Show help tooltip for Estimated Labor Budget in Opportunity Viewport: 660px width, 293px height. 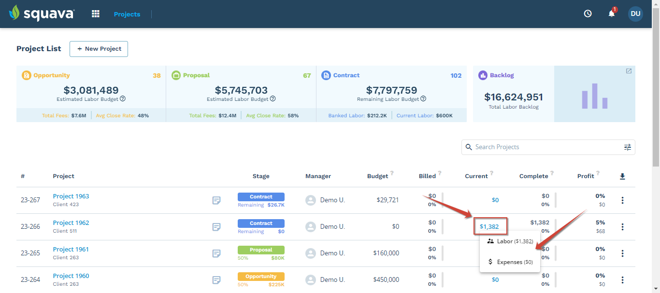(x=123, y=99)
